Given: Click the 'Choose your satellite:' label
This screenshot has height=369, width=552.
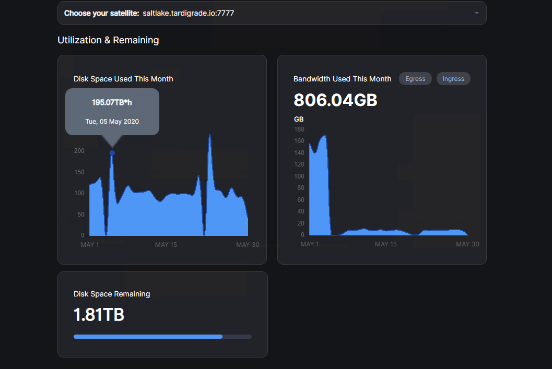Looking at the screenshot, I should click(101, 13).
